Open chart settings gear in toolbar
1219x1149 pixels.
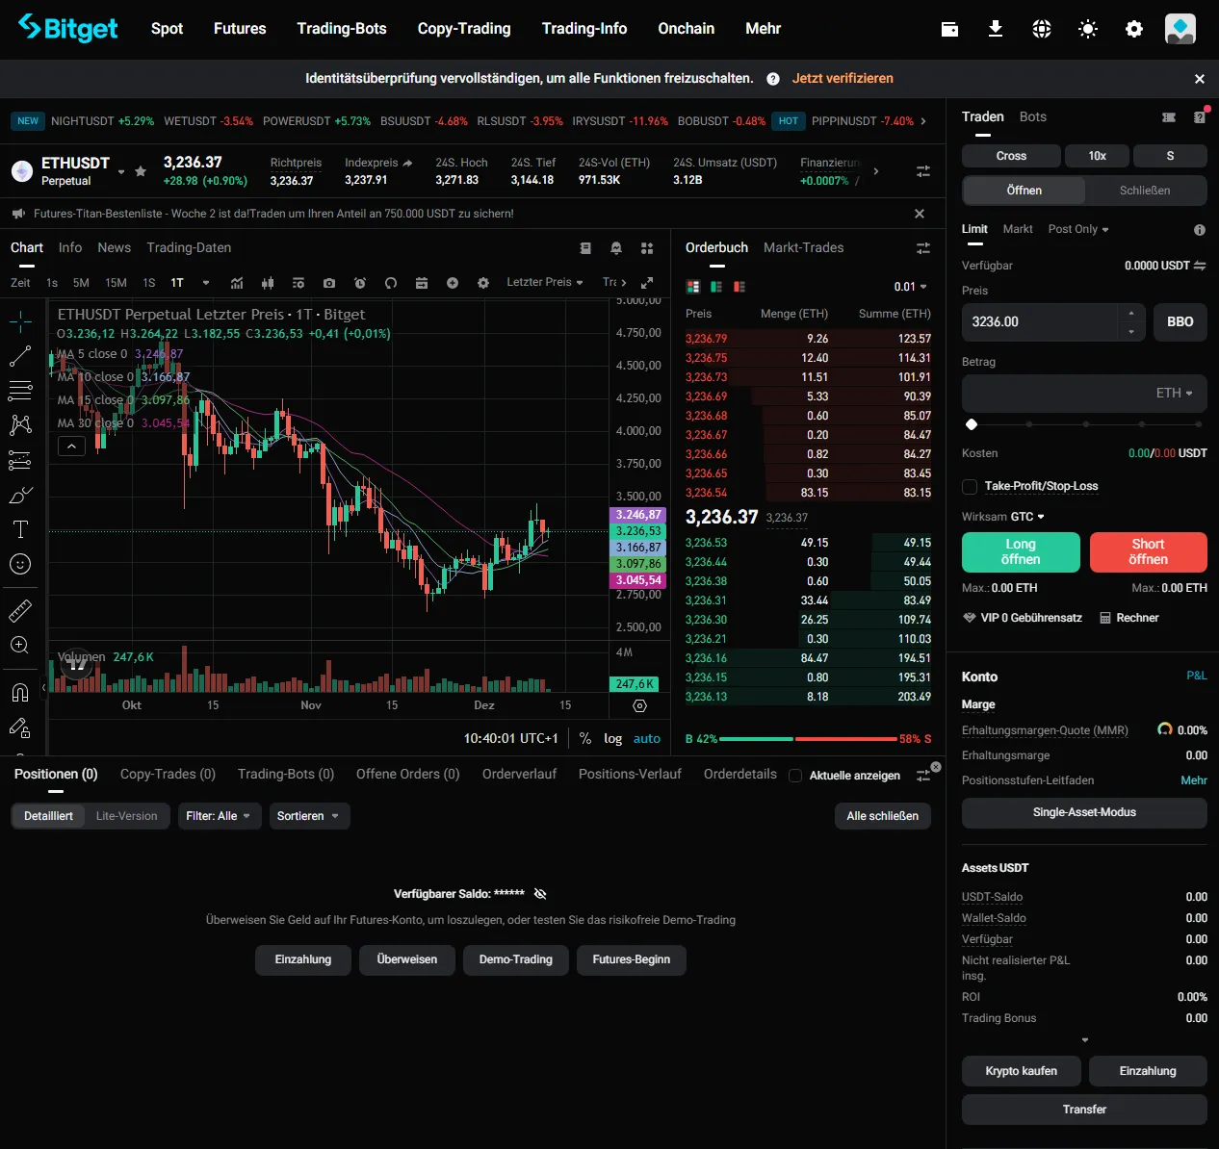click(x=483, y=283)
